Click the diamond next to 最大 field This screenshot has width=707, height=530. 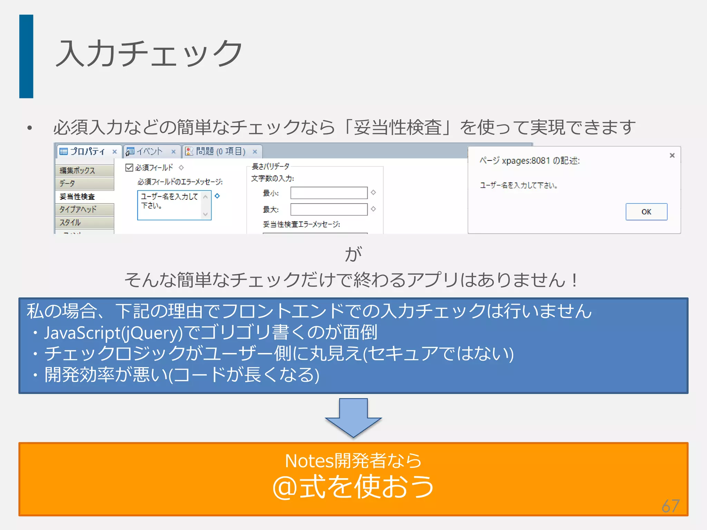(373, 209)
